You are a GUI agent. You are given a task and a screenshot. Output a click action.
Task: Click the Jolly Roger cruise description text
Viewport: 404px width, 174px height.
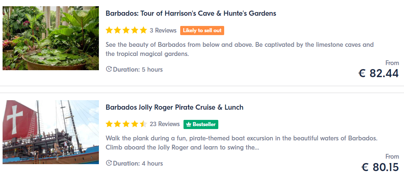tap(241, 143)
